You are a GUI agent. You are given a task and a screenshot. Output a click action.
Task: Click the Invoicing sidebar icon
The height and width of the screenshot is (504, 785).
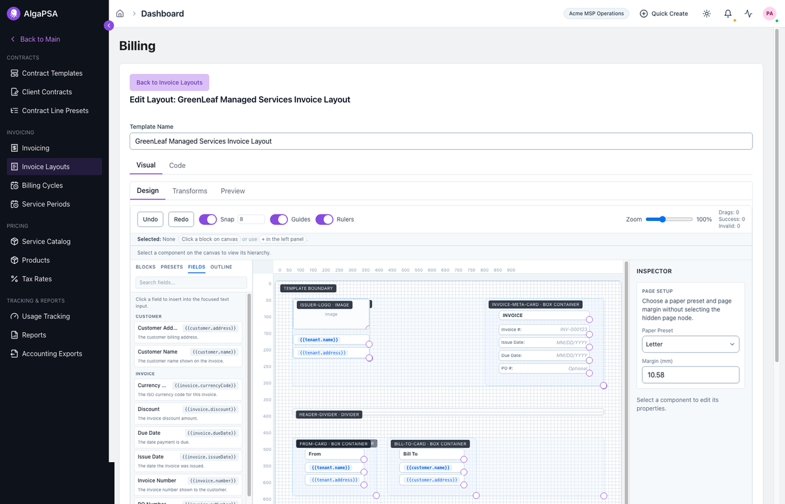click(x=14, y=148)
